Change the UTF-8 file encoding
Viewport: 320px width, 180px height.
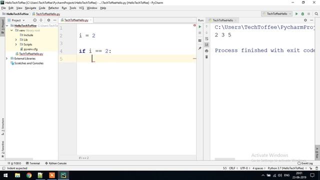(x=245, y=168)
